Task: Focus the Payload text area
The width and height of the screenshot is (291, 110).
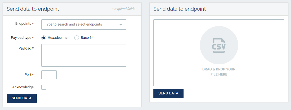Action: point(83,55)
